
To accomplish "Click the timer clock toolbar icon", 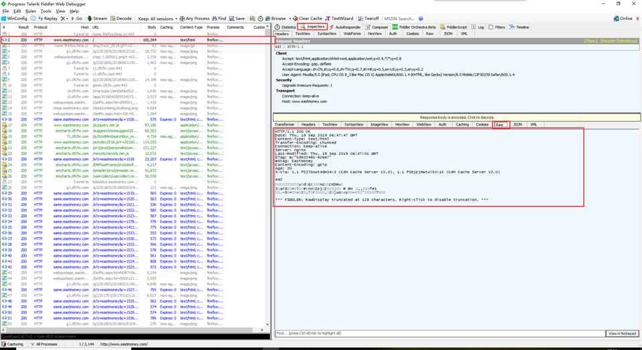I will tap(260, 19).
